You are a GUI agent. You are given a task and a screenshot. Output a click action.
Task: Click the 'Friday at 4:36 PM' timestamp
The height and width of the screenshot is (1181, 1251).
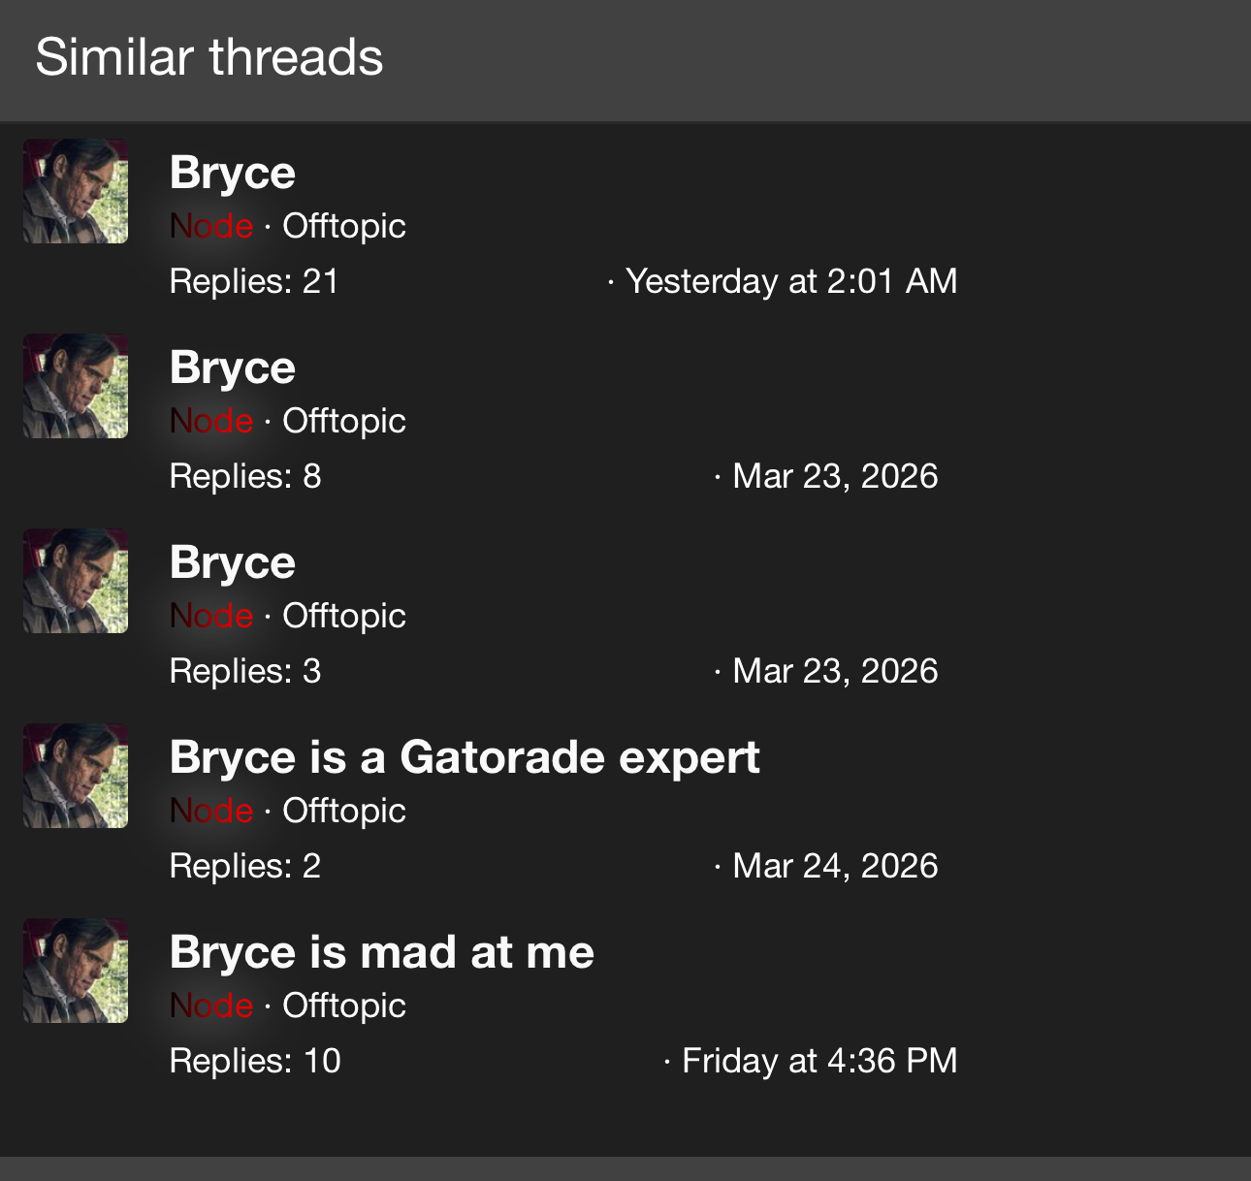pyautogui.click(x=819, y=1062)
